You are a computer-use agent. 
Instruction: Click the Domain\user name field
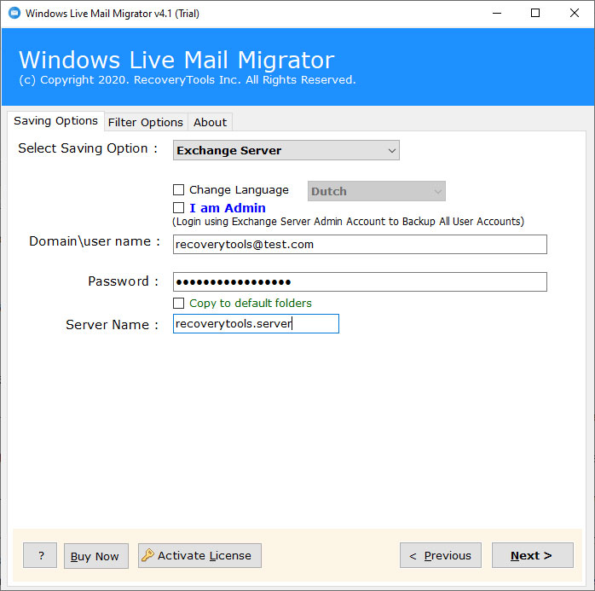[x=360, y=245]
